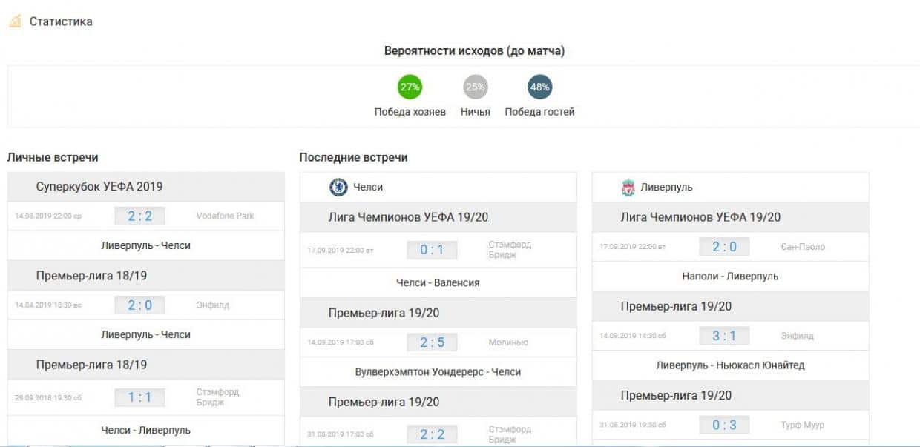Click the Победа хозяев label
Viewport: 920px width, 447px height.
[410, 112]
